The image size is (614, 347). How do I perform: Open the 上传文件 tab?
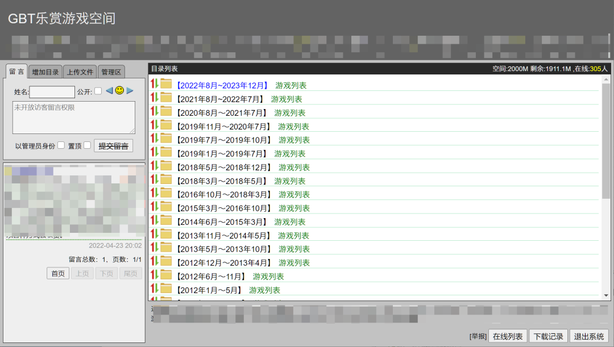[x=80, y=72]
